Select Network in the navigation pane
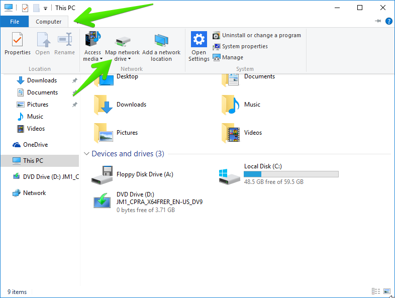This screenshot has width=395, height=298. point(34,193)
